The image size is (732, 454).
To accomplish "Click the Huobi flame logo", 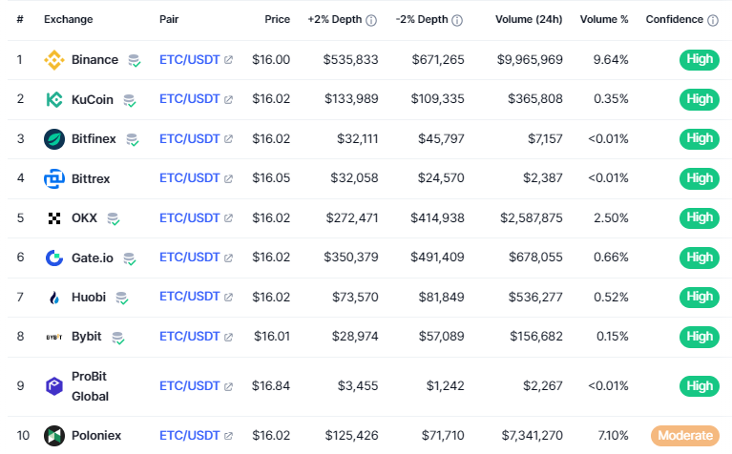I will tap(54, 298).
